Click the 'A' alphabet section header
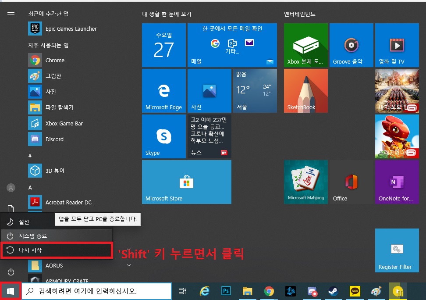The height and width of the screenshot is (300, 426). (30, 188)
